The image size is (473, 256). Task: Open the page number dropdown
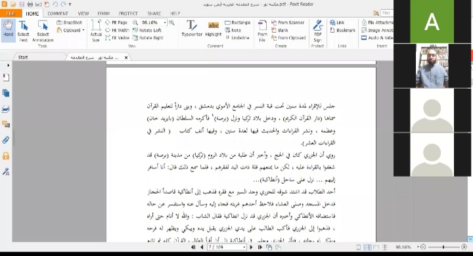(244, 247)
